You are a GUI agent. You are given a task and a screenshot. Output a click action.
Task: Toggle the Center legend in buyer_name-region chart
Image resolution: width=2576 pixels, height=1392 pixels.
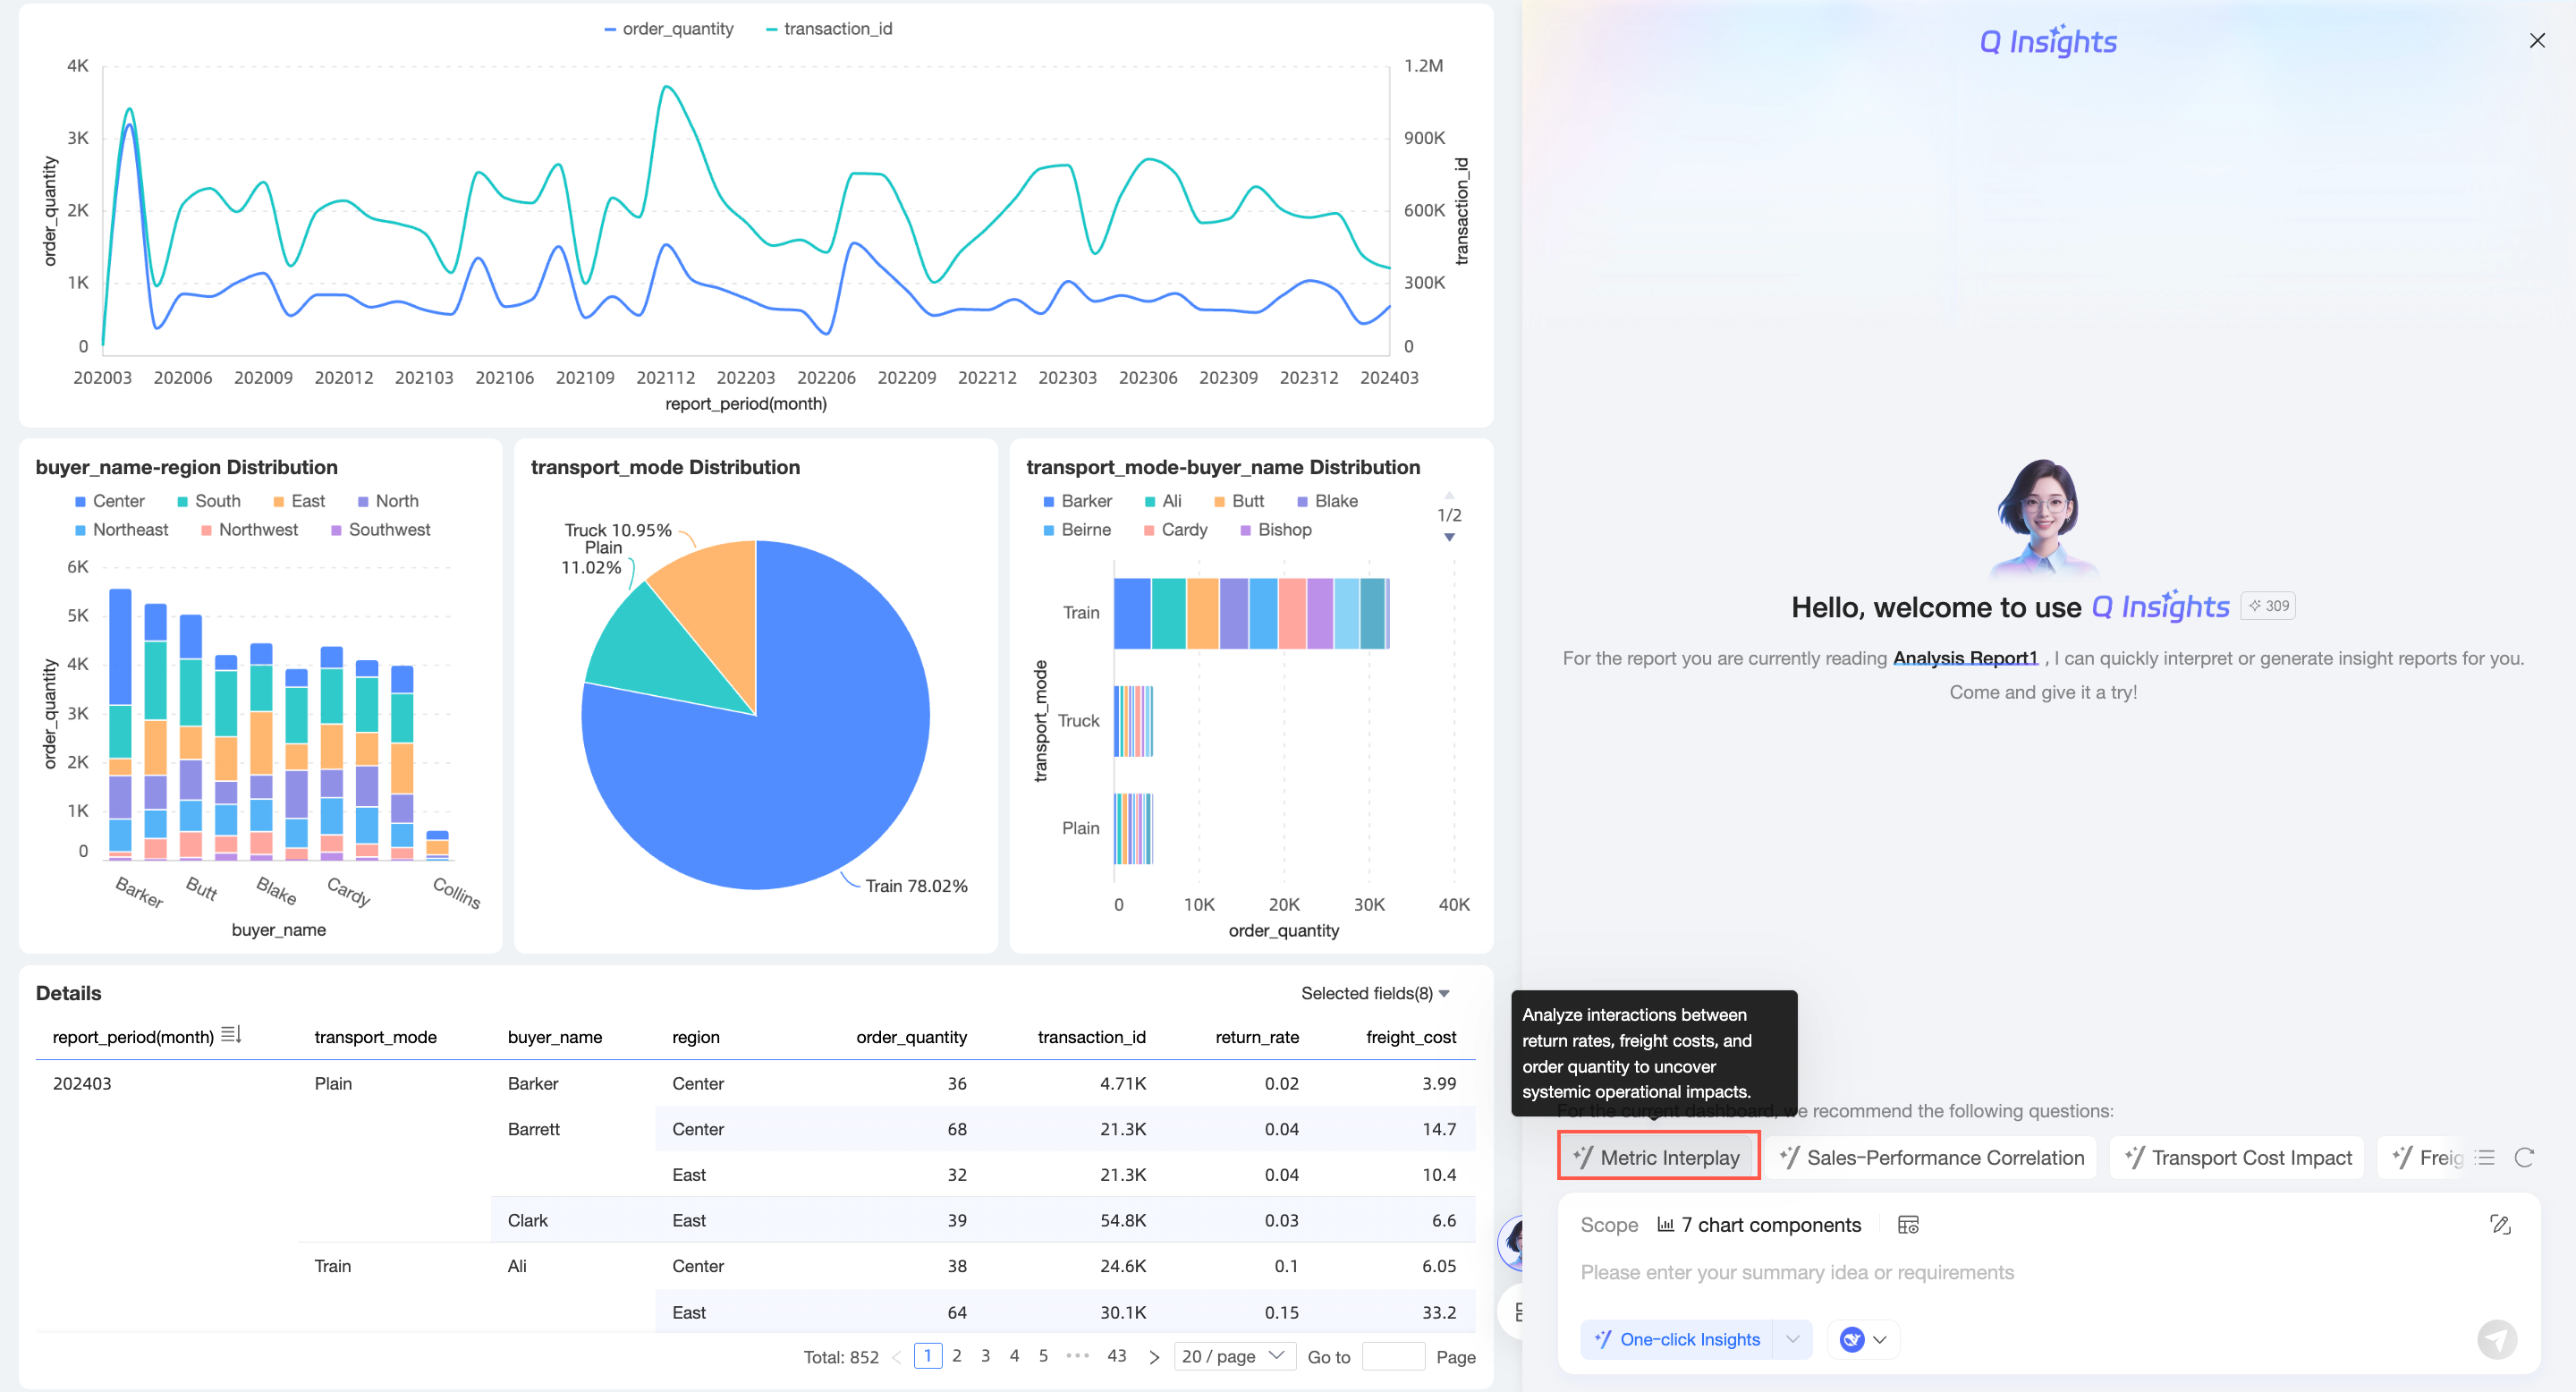click(109, 501)
